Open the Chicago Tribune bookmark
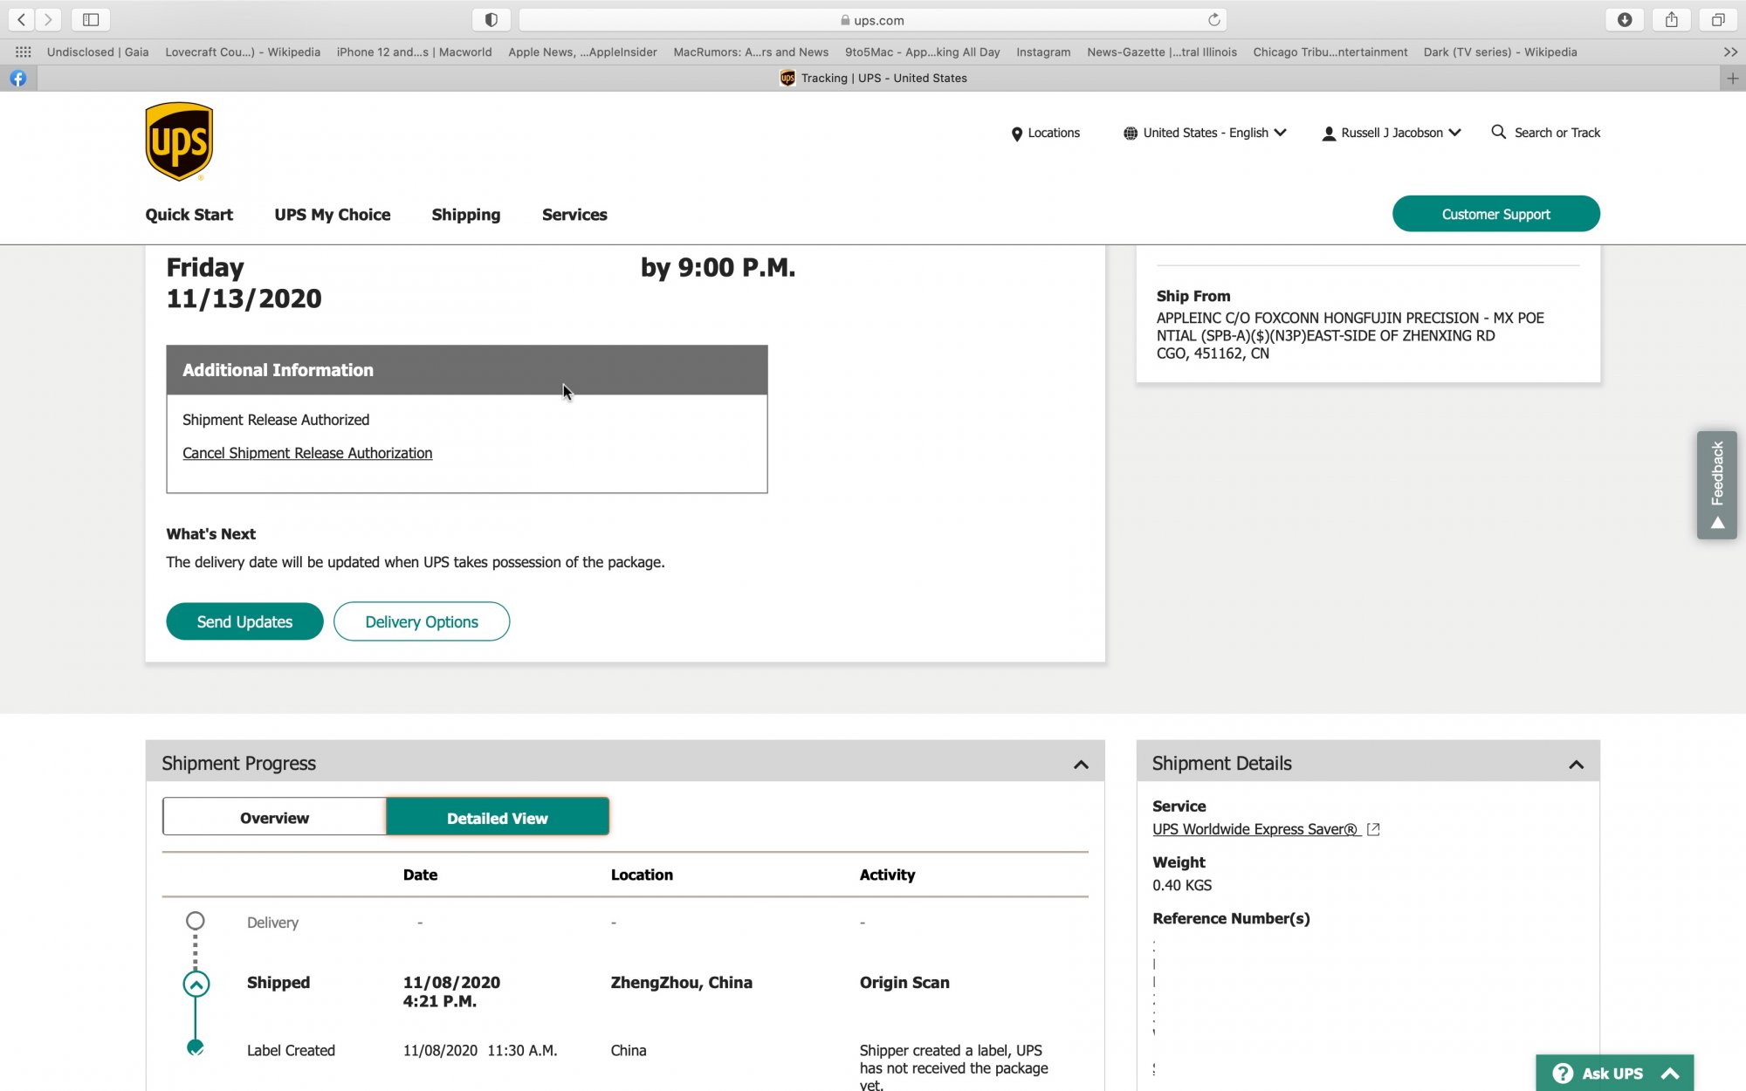Screen dimensions: 1746x1091 (x=1330, y=52)
